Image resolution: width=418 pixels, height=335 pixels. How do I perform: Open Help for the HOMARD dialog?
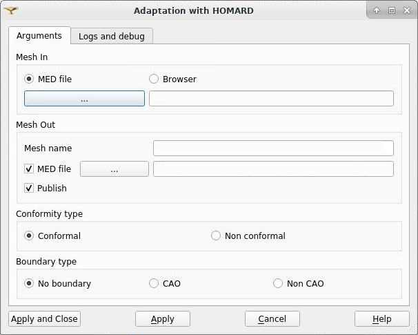click(x=381, y=318)
